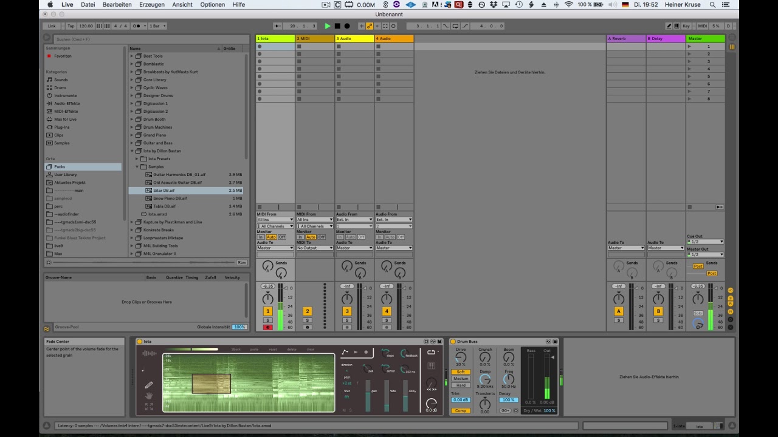The height and width of the screenshot is (437, 778).
Task: Open the Erzeugen menu
Action: click(152, 4)
